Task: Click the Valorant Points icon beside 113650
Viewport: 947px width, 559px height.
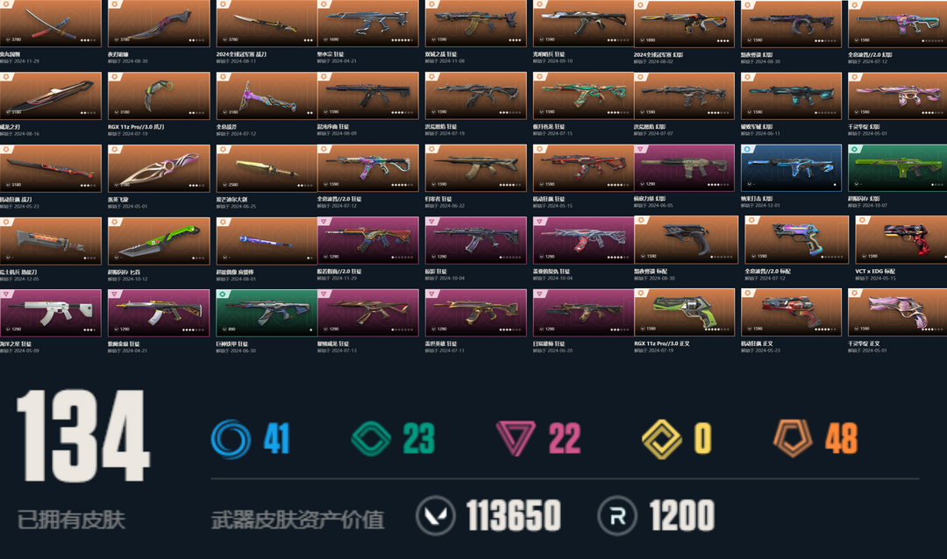Action: [x=436, y=515]
